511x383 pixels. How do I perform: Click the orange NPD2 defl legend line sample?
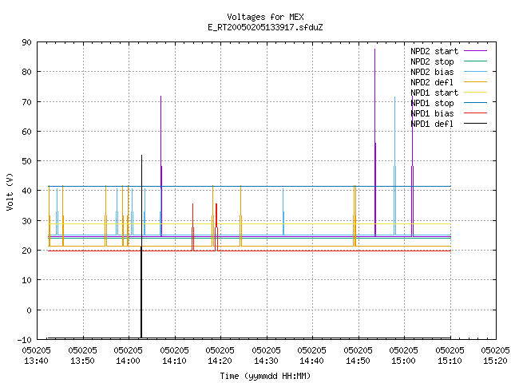coord(475,82)
